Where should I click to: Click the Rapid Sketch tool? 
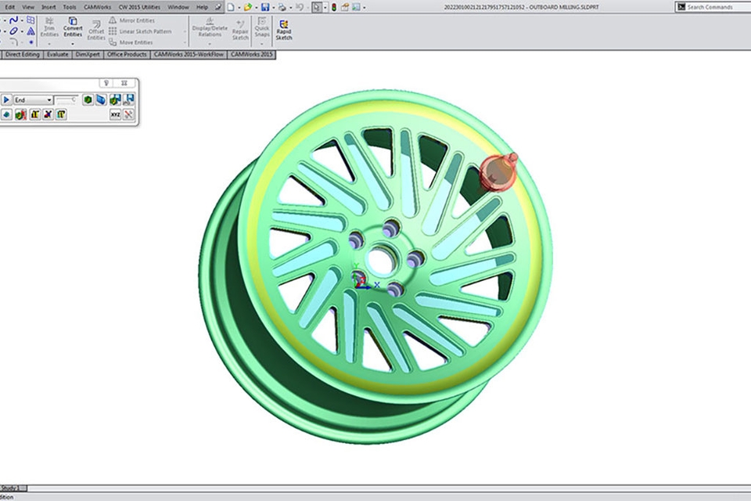pyautogui.click(x=283, y=28)
